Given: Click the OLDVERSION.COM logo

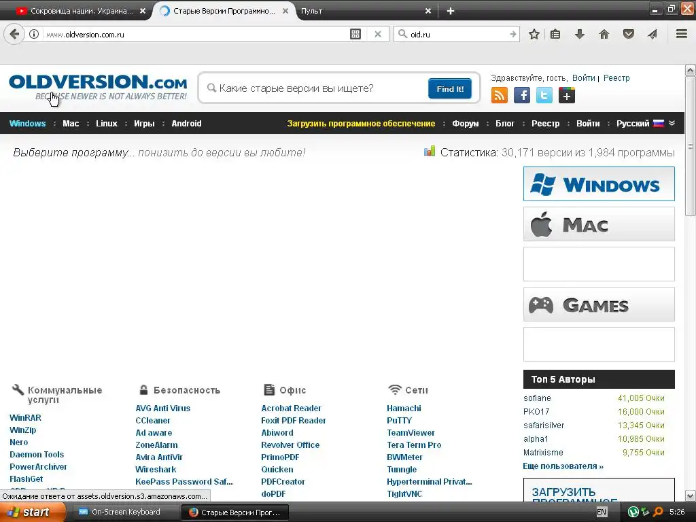Looking at the screenshot, I should [98, 87].
